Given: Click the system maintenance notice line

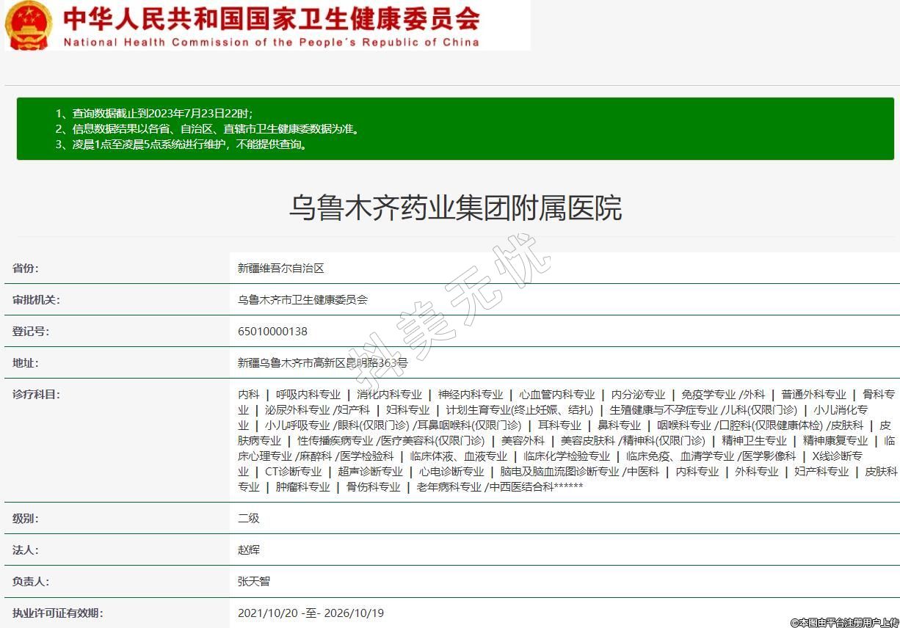Looking at the screenshot, I should coord(181,145).
